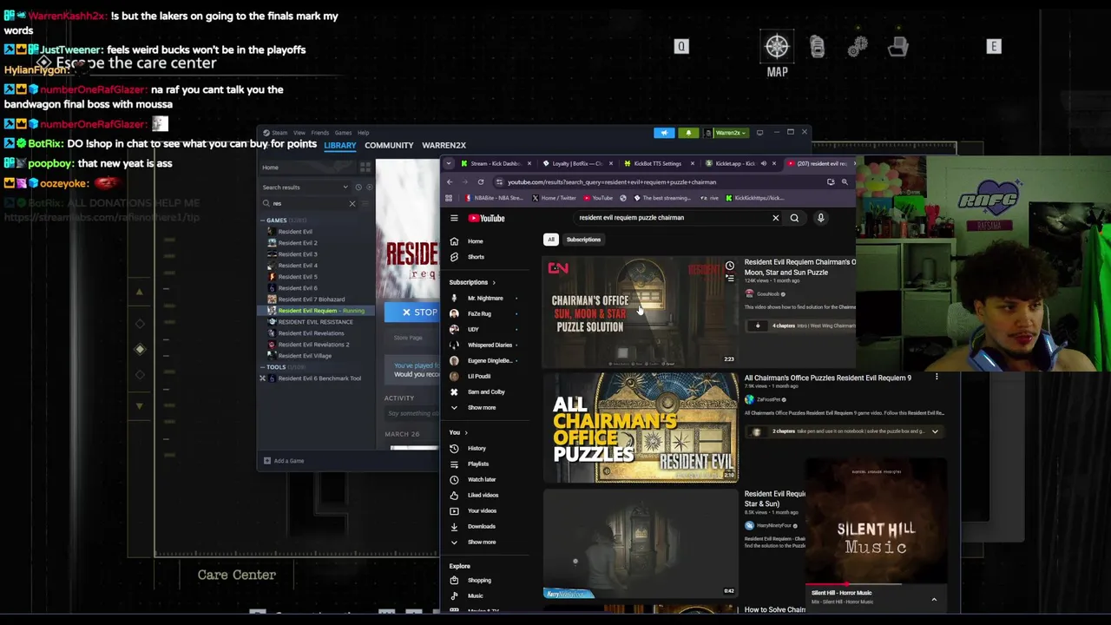Open the Chairman's Office Sun Moon Star thumbnail
This screenshot has height=625, width=1111.
tap(641, 311)
